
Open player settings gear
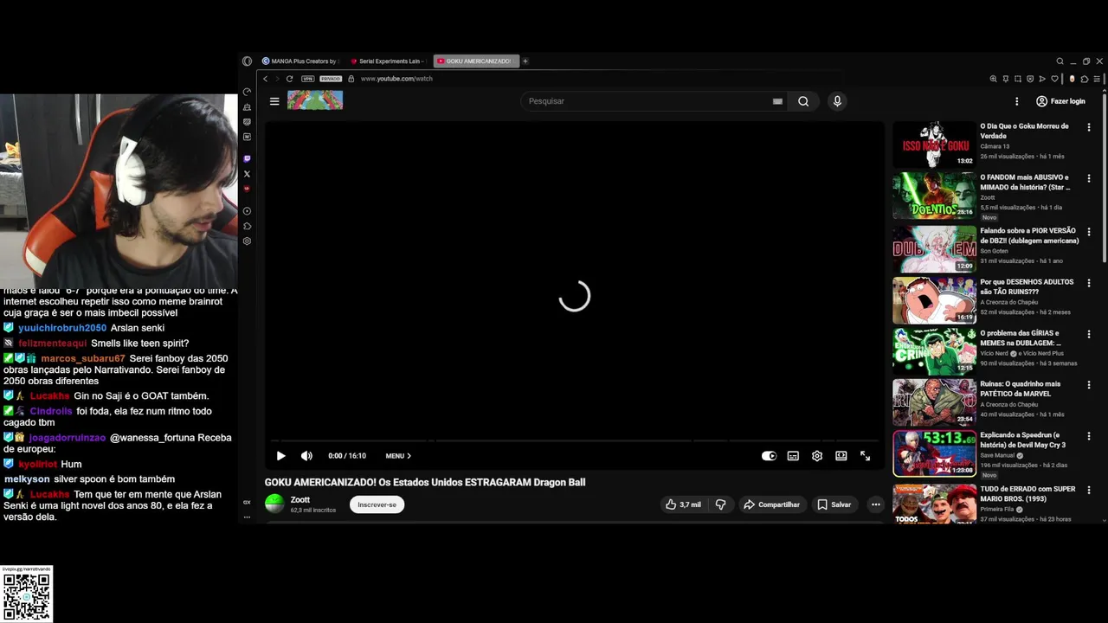(x=817, y=456)
